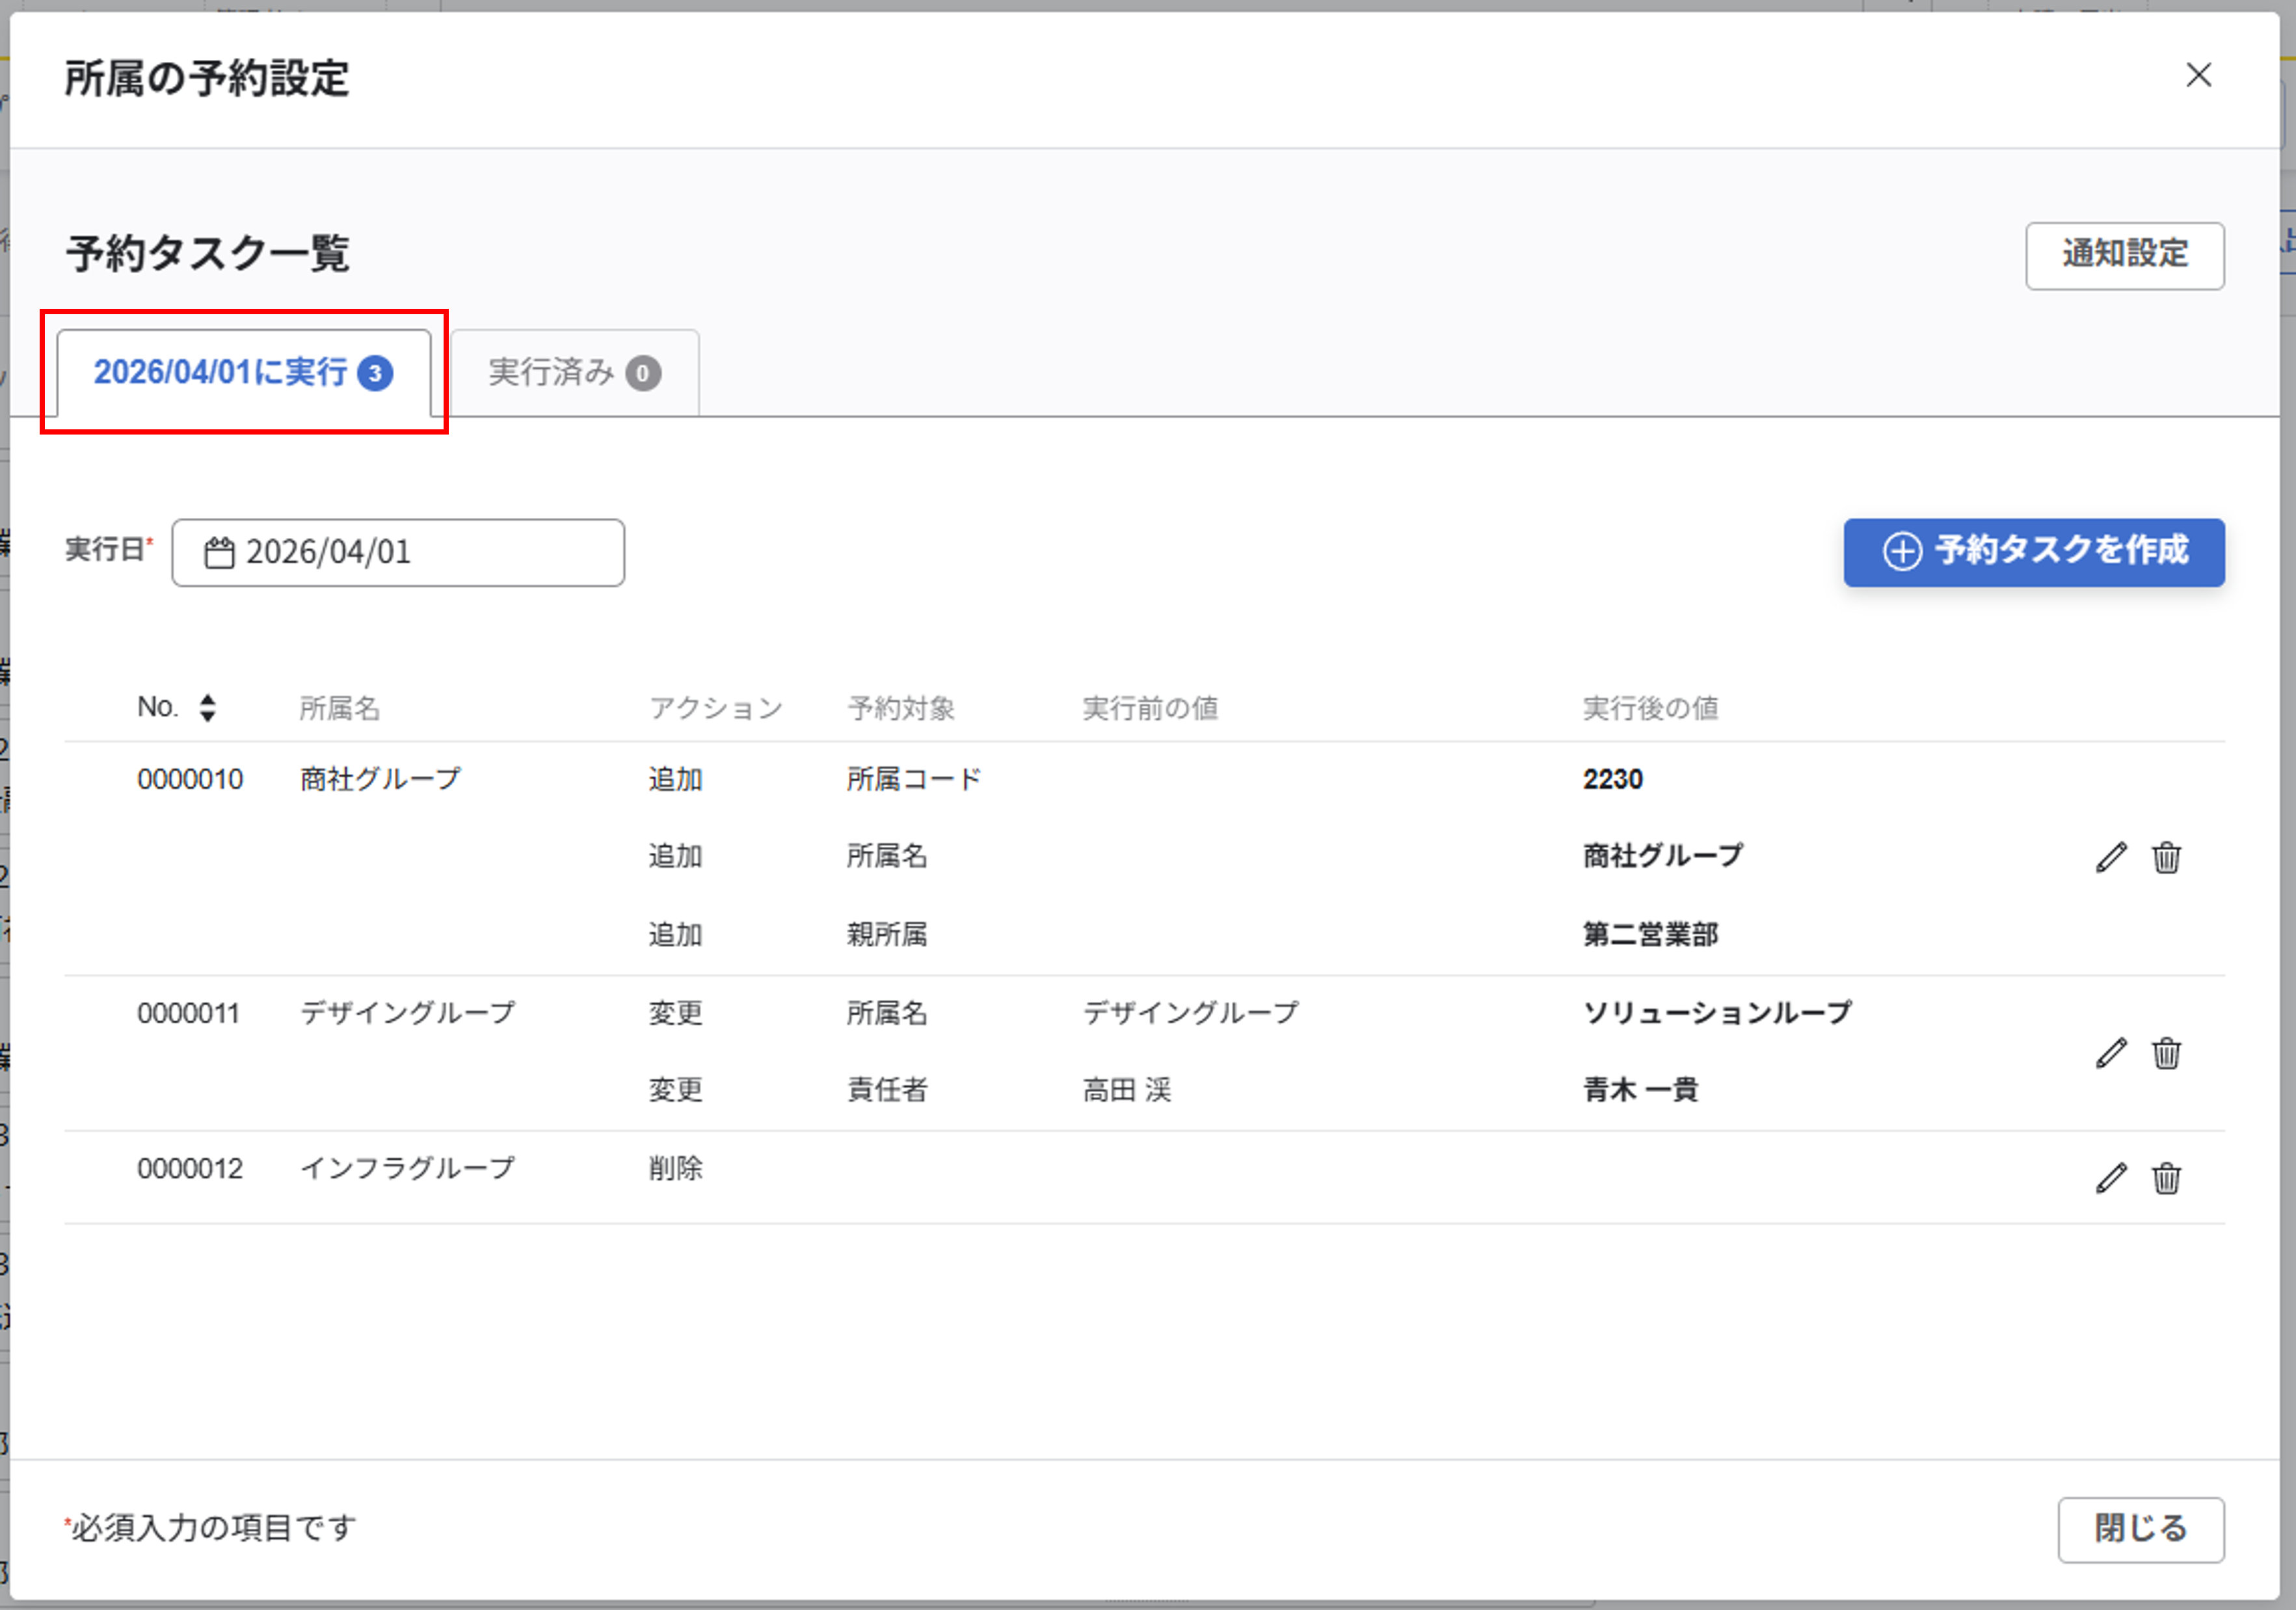This screenshot has width=2296, height=1610.
Task: Select row number 0000011
Action: point(189,1013)
